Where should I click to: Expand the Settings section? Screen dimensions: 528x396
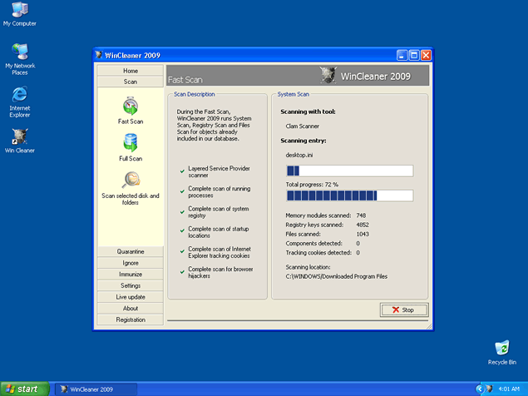pos(131,285)
